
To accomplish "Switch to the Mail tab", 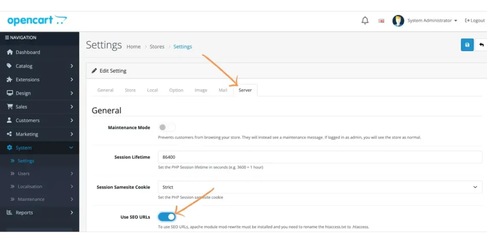I will point(223,90).
